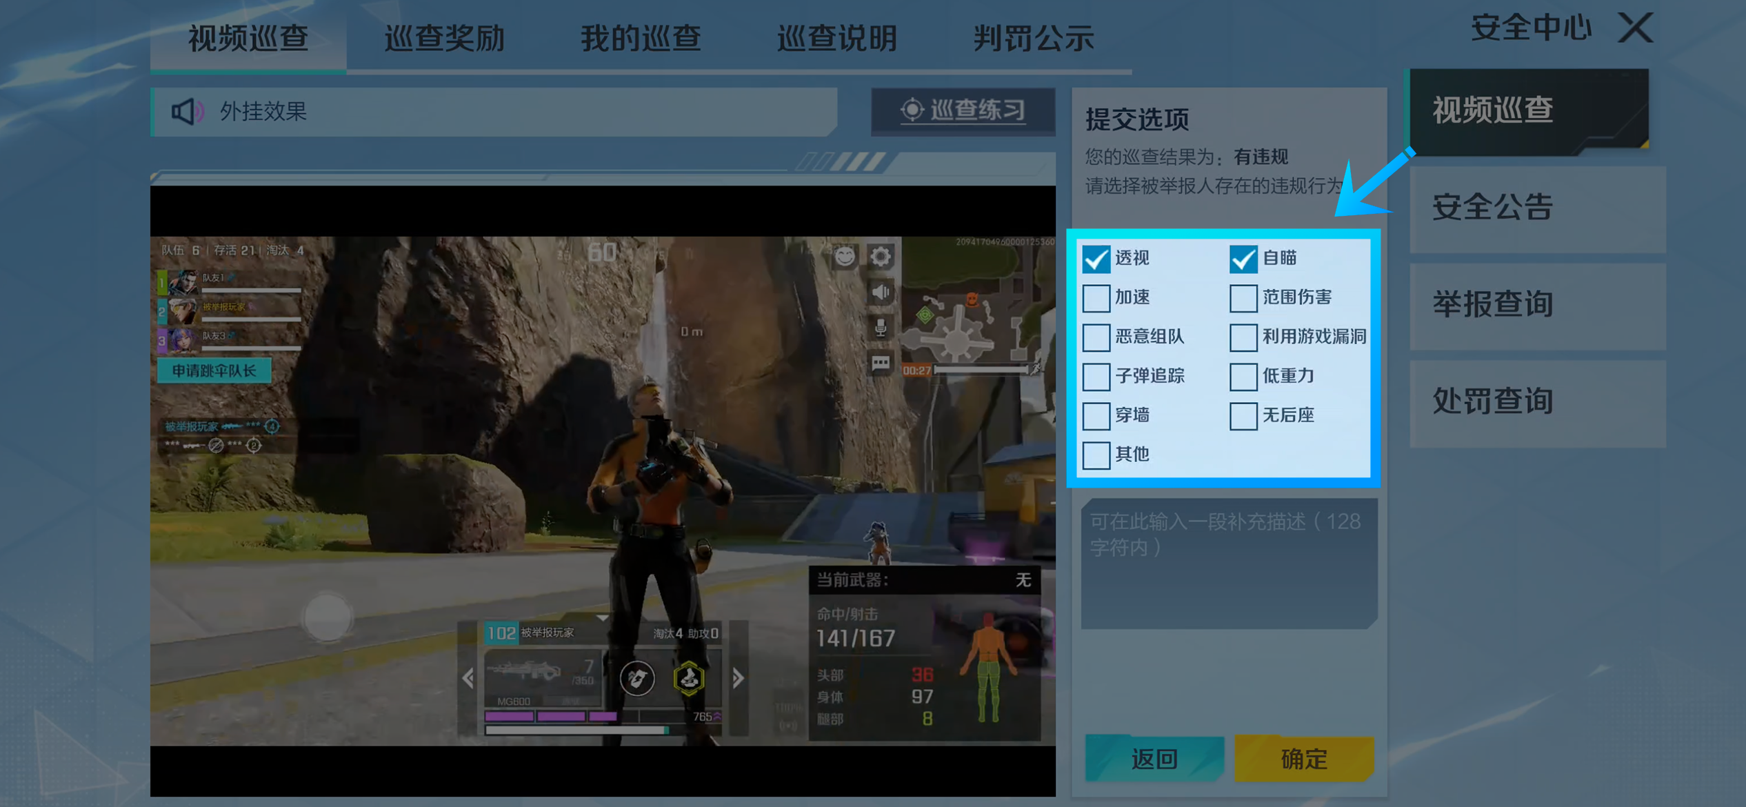1746x807 pixels.
Task: Check the 范围伤害 checkbox
Action: pos(1243,298)
